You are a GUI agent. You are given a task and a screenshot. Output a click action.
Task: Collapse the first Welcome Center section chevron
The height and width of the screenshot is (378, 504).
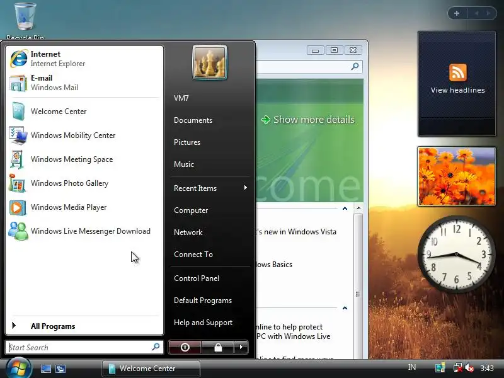tap(345, 209)
